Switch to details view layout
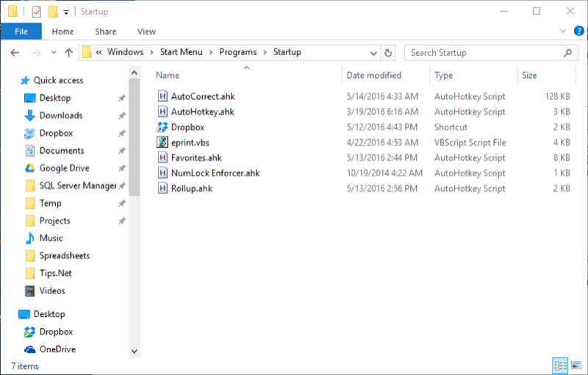Image resolution: width=588 pixels, height=375 pixels. 560,365
